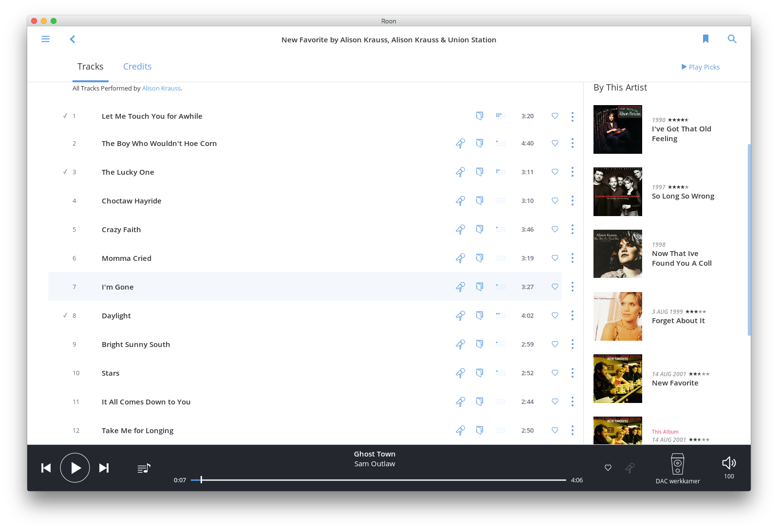This screenshot has height=530, width=778.
Task: Open Now That Ive Found You album title
Action: point(682,258)
